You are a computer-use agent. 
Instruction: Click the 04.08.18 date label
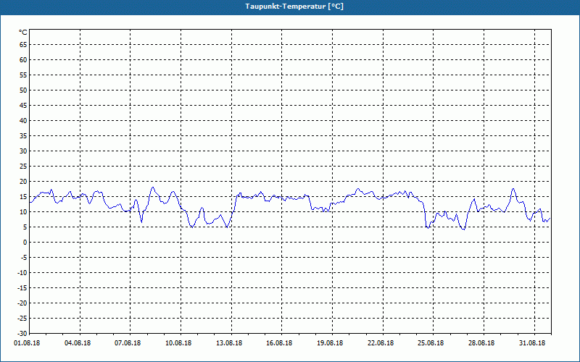tap(78, 343)
